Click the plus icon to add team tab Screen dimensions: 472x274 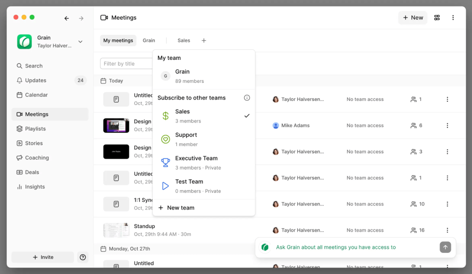pos(204,41)
